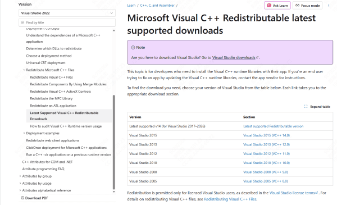337x205 pixels.
Task: Open Visual Studio 2008 (VC++ 9.0) link
Action: click(x=266, y=172)
